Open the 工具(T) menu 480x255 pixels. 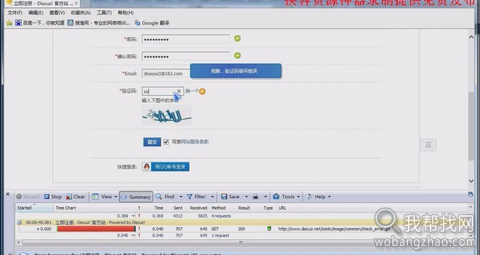104,13
